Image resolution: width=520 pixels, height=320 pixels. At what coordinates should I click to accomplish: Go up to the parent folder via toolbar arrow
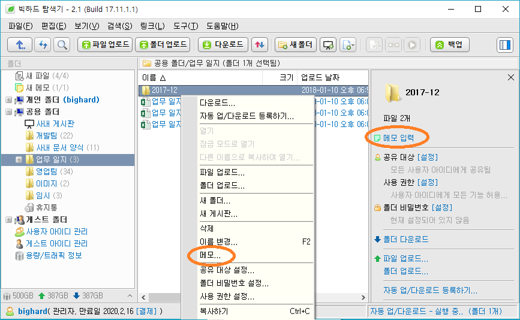coord(20,45)
